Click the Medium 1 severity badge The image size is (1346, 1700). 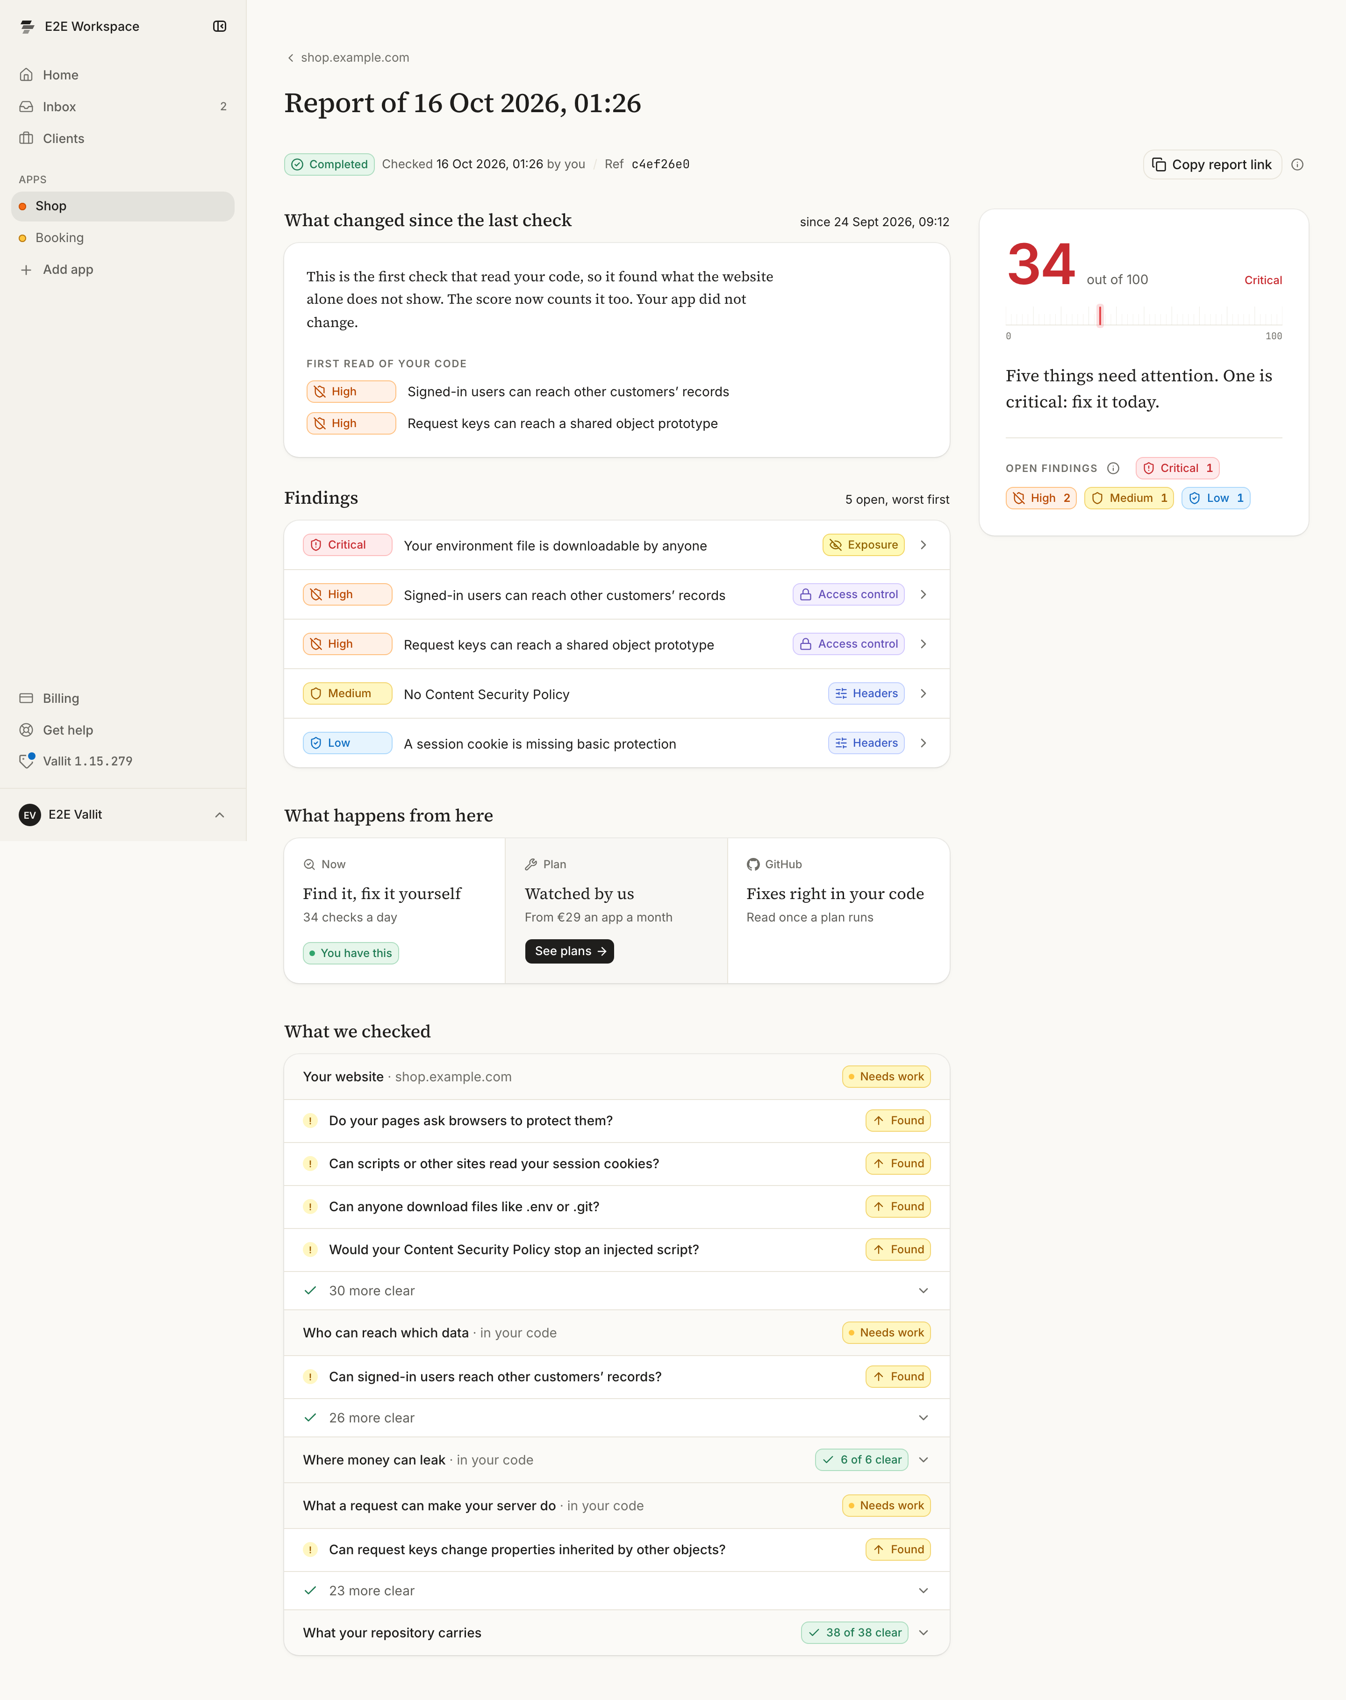pos(1129,499)
